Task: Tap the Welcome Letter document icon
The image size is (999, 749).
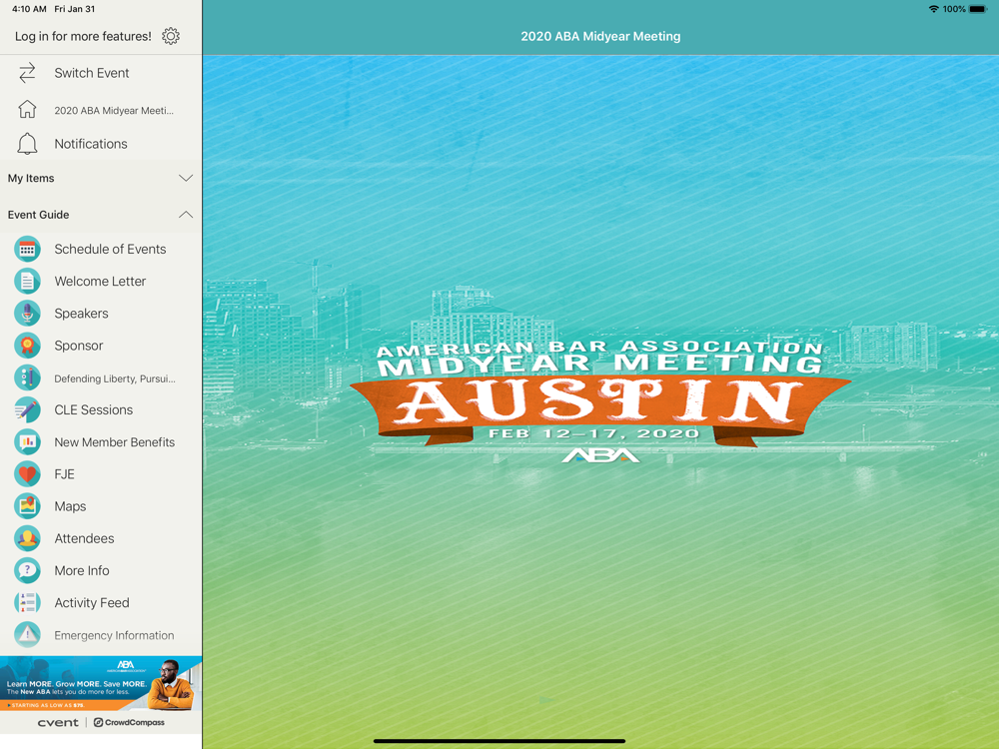Action: tap(27, 281)
